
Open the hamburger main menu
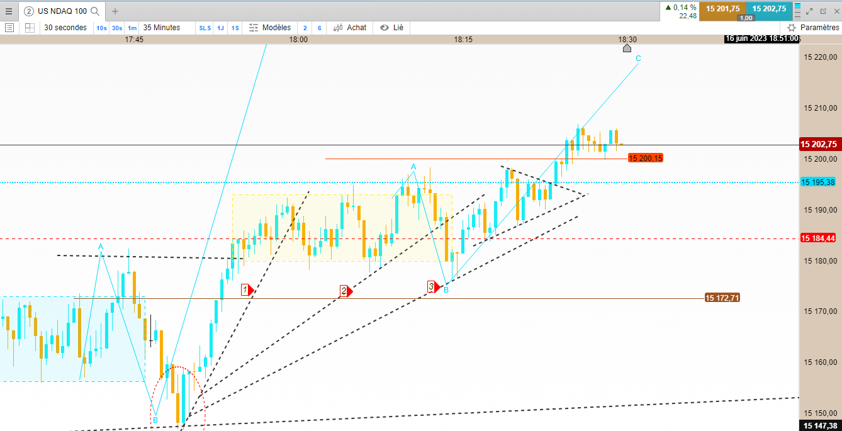click(9, 11)
